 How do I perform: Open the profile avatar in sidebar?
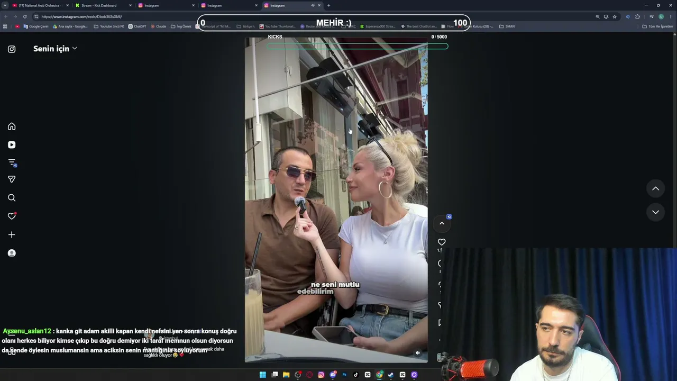coord(12,253)
